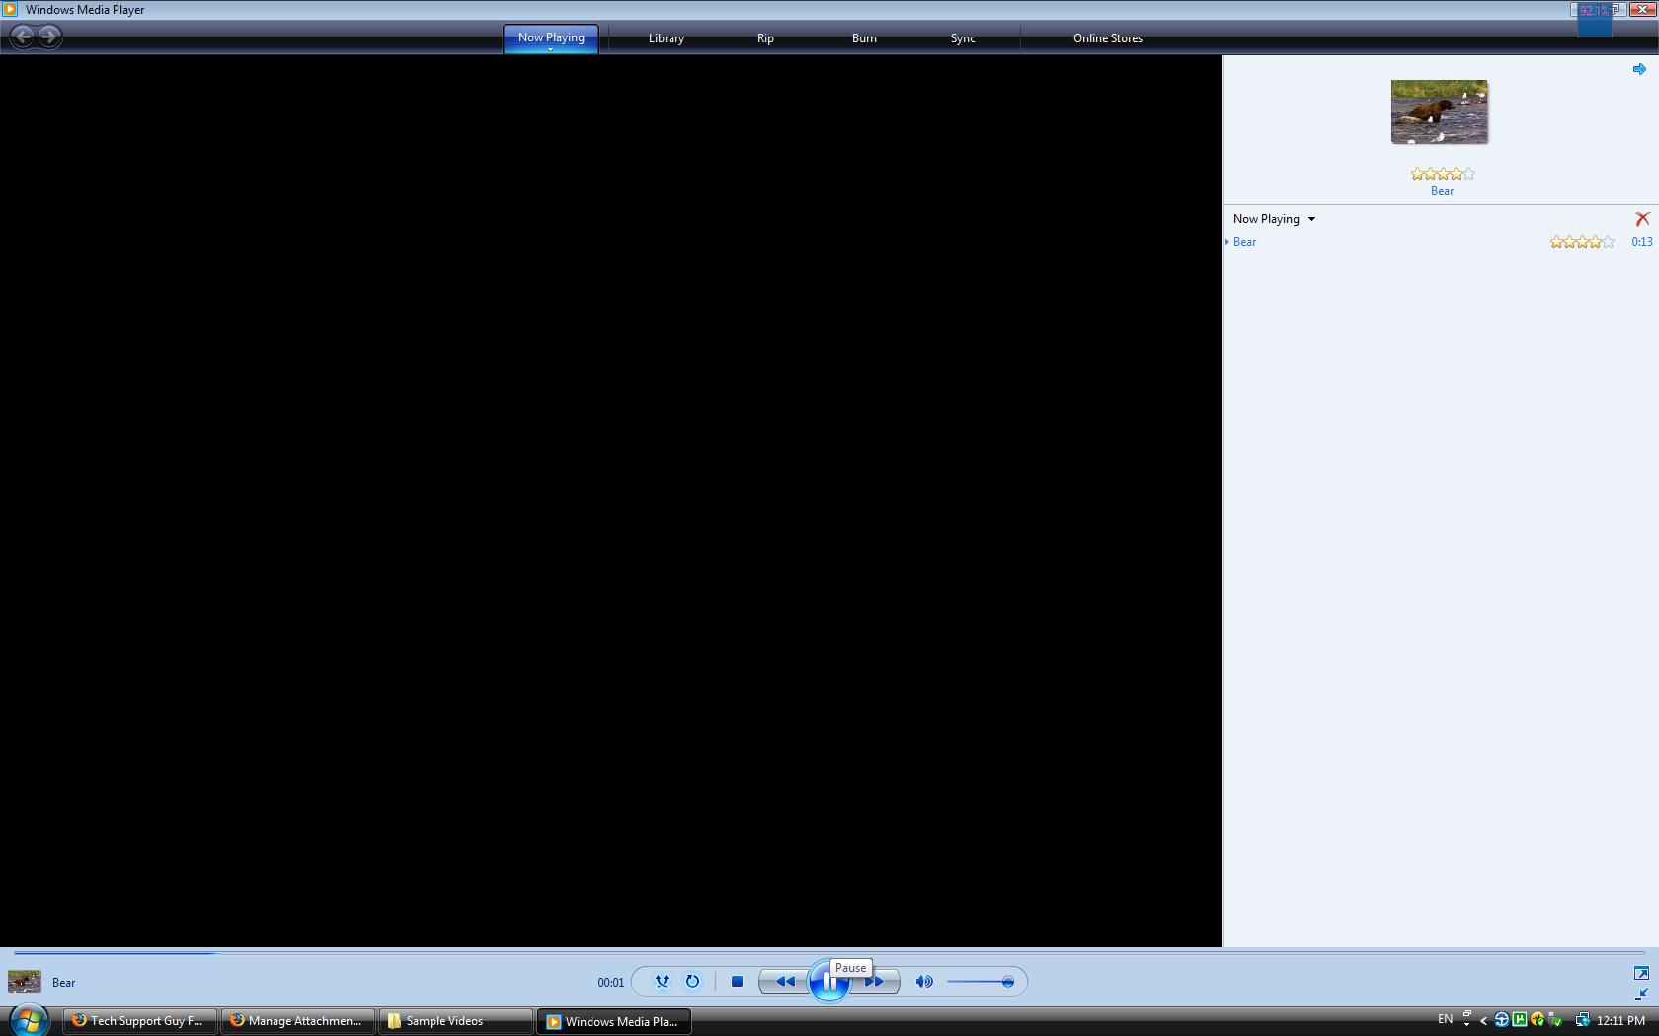Pause the Bear video

829,982
